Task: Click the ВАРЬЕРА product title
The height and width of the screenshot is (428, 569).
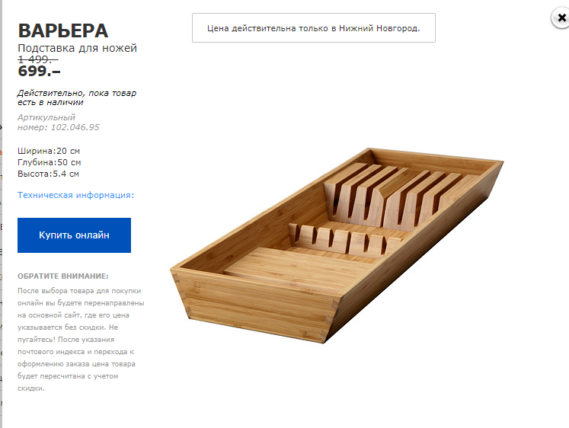Action: (63, 30)
